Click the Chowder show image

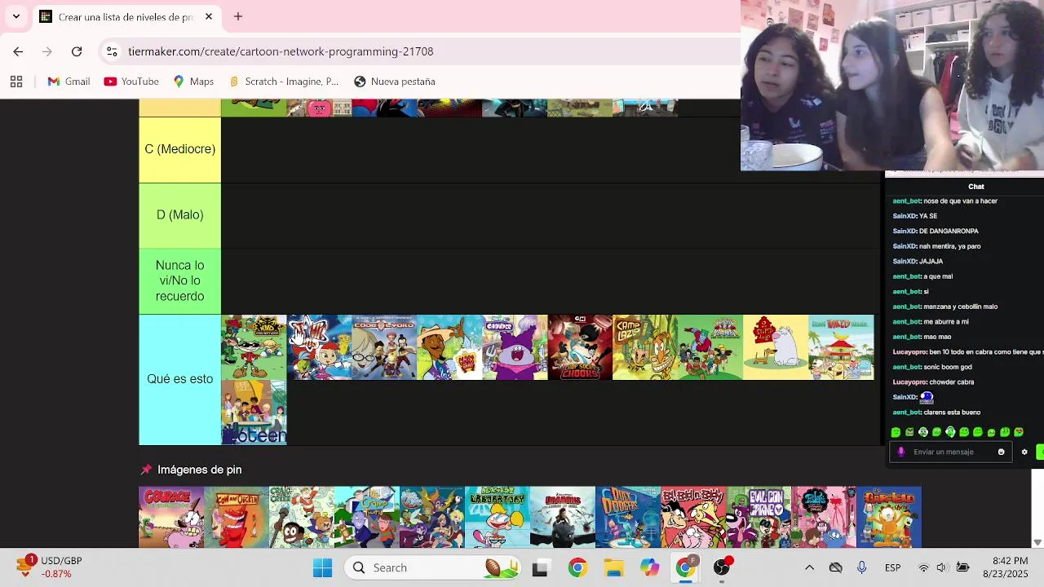click(515, 347)
